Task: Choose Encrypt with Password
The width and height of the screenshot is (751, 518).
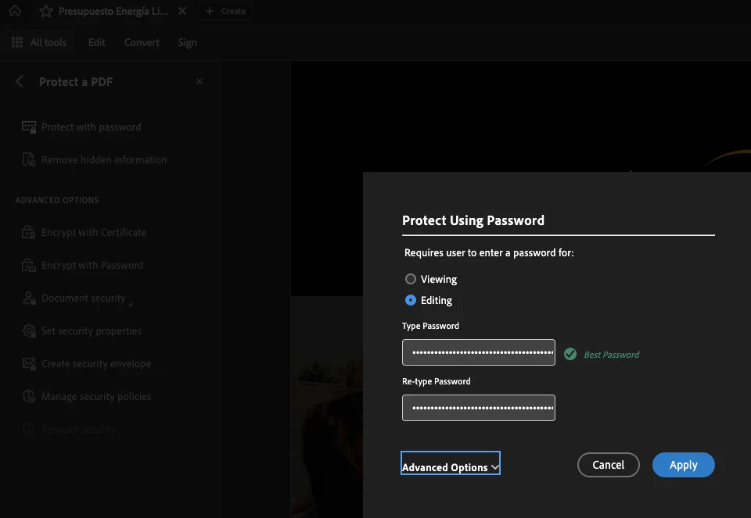Action: (92, 265)
